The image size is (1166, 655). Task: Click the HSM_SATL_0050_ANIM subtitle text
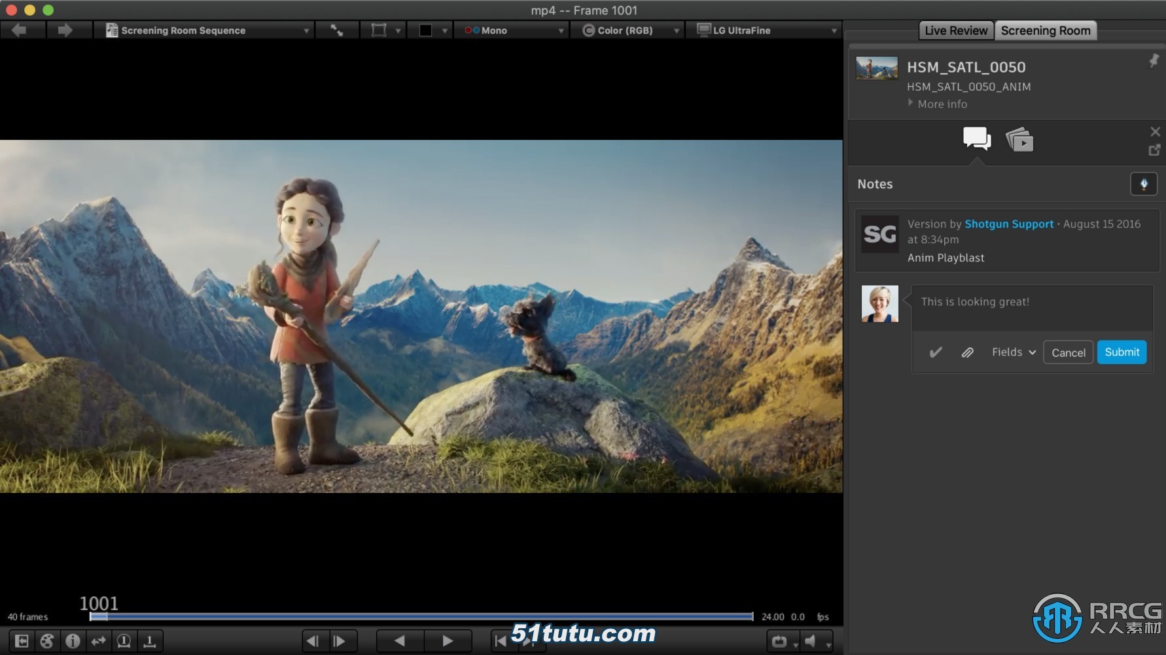pyautogui.click(x=968, y=86)
